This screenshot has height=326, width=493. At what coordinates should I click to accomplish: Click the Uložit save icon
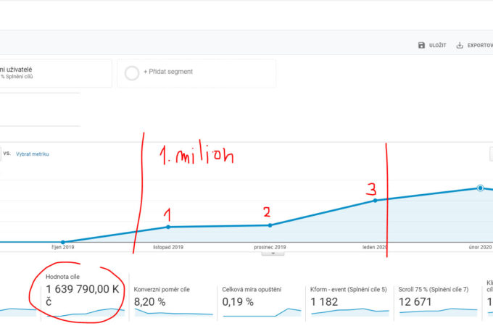pos(422,45)
